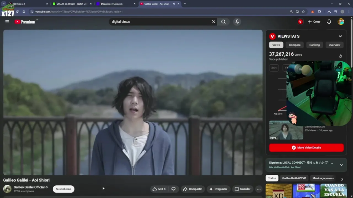The width and height of the screenshot is (353, 198).
Task: Close the @daarick en Club.com tab
Action: [135, 4]
